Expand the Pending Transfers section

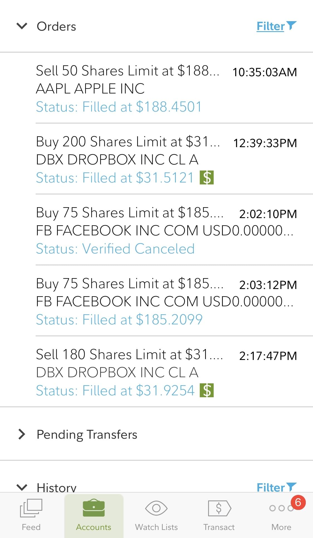(x=22, y=434)
